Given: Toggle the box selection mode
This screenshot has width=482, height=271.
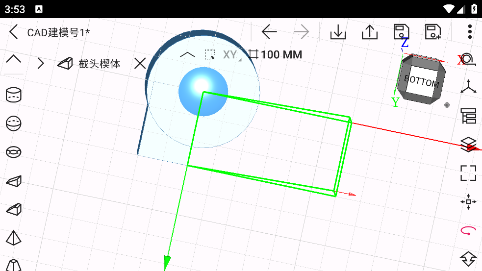Looking at the screenshot, I should (210, 55).
